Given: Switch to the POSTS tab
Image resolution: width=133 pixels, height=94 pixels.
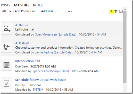Looking at the screenshot, I should [x=5, y=5].
